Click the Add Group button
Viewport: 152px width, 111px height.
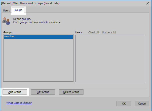(x=15, y=92)
